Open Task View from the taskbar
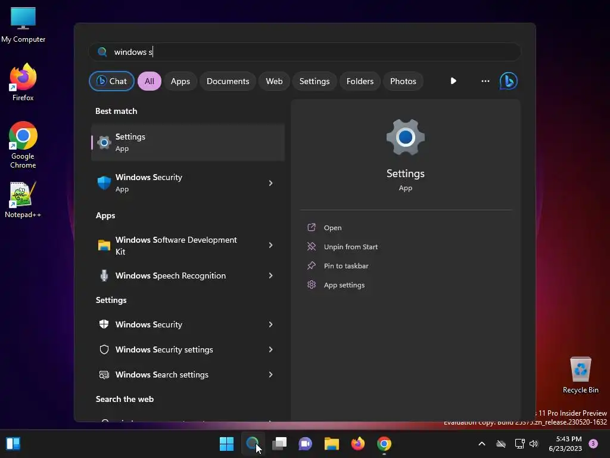Screen dimensions: 610x458 point(279,444)
